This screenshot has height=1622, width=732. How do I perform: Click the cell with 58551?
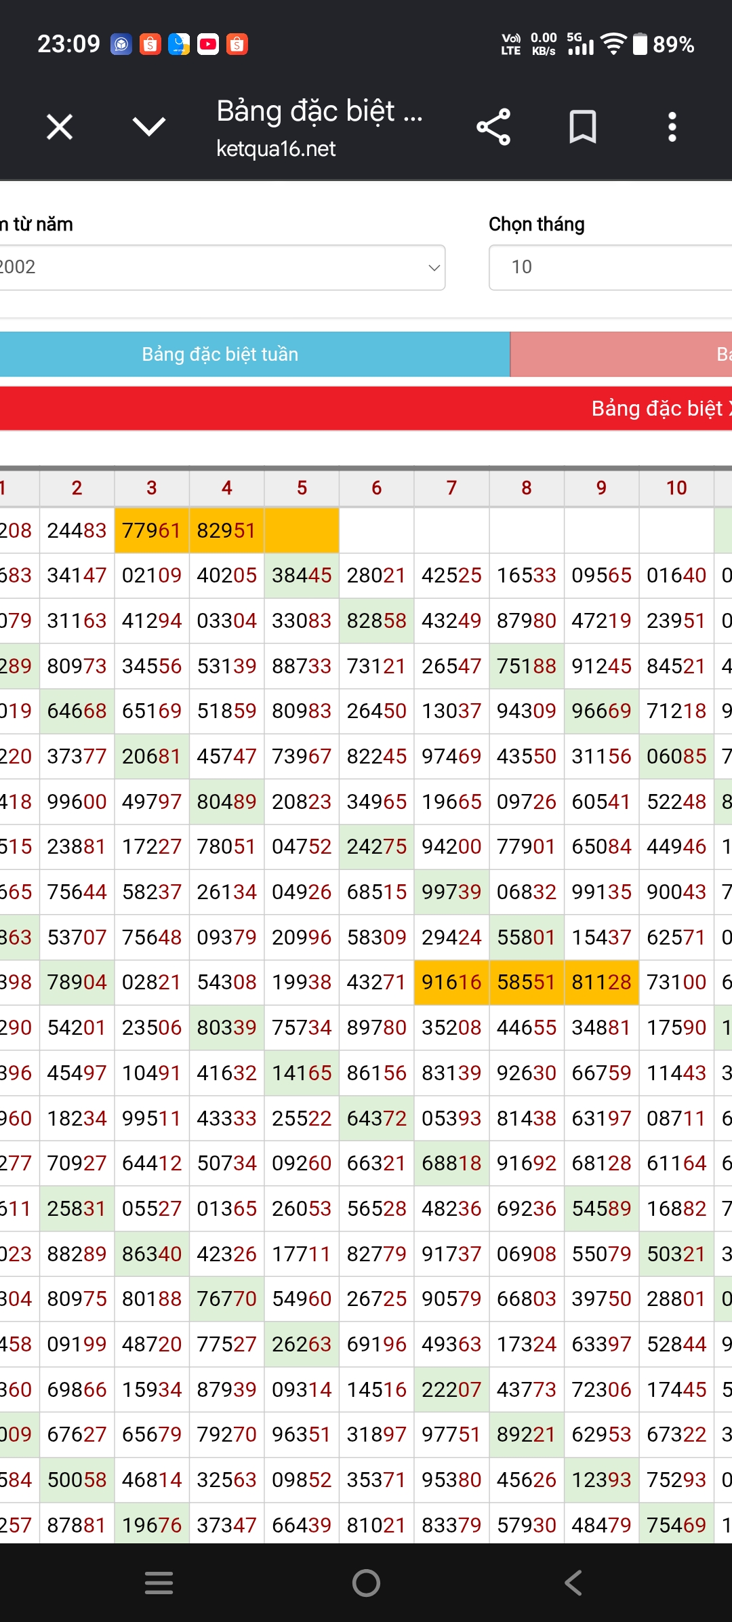(527, 983)
